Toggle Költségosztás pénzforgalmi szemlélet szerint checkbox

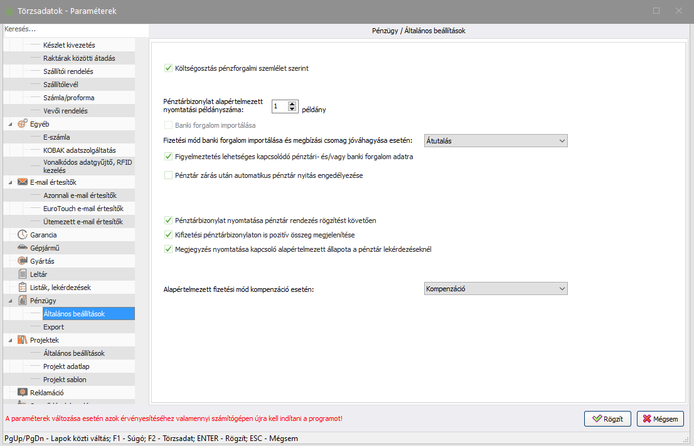pos(168,68)
